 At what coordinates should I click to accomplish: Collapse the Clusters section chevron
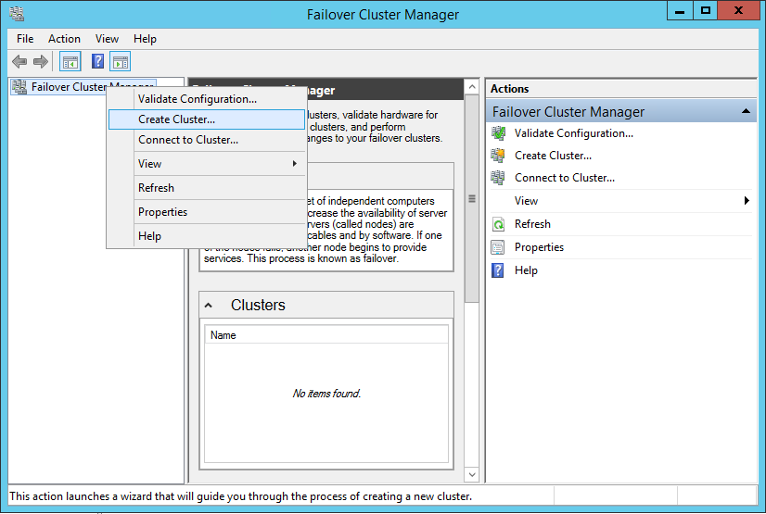coord(209,306)
